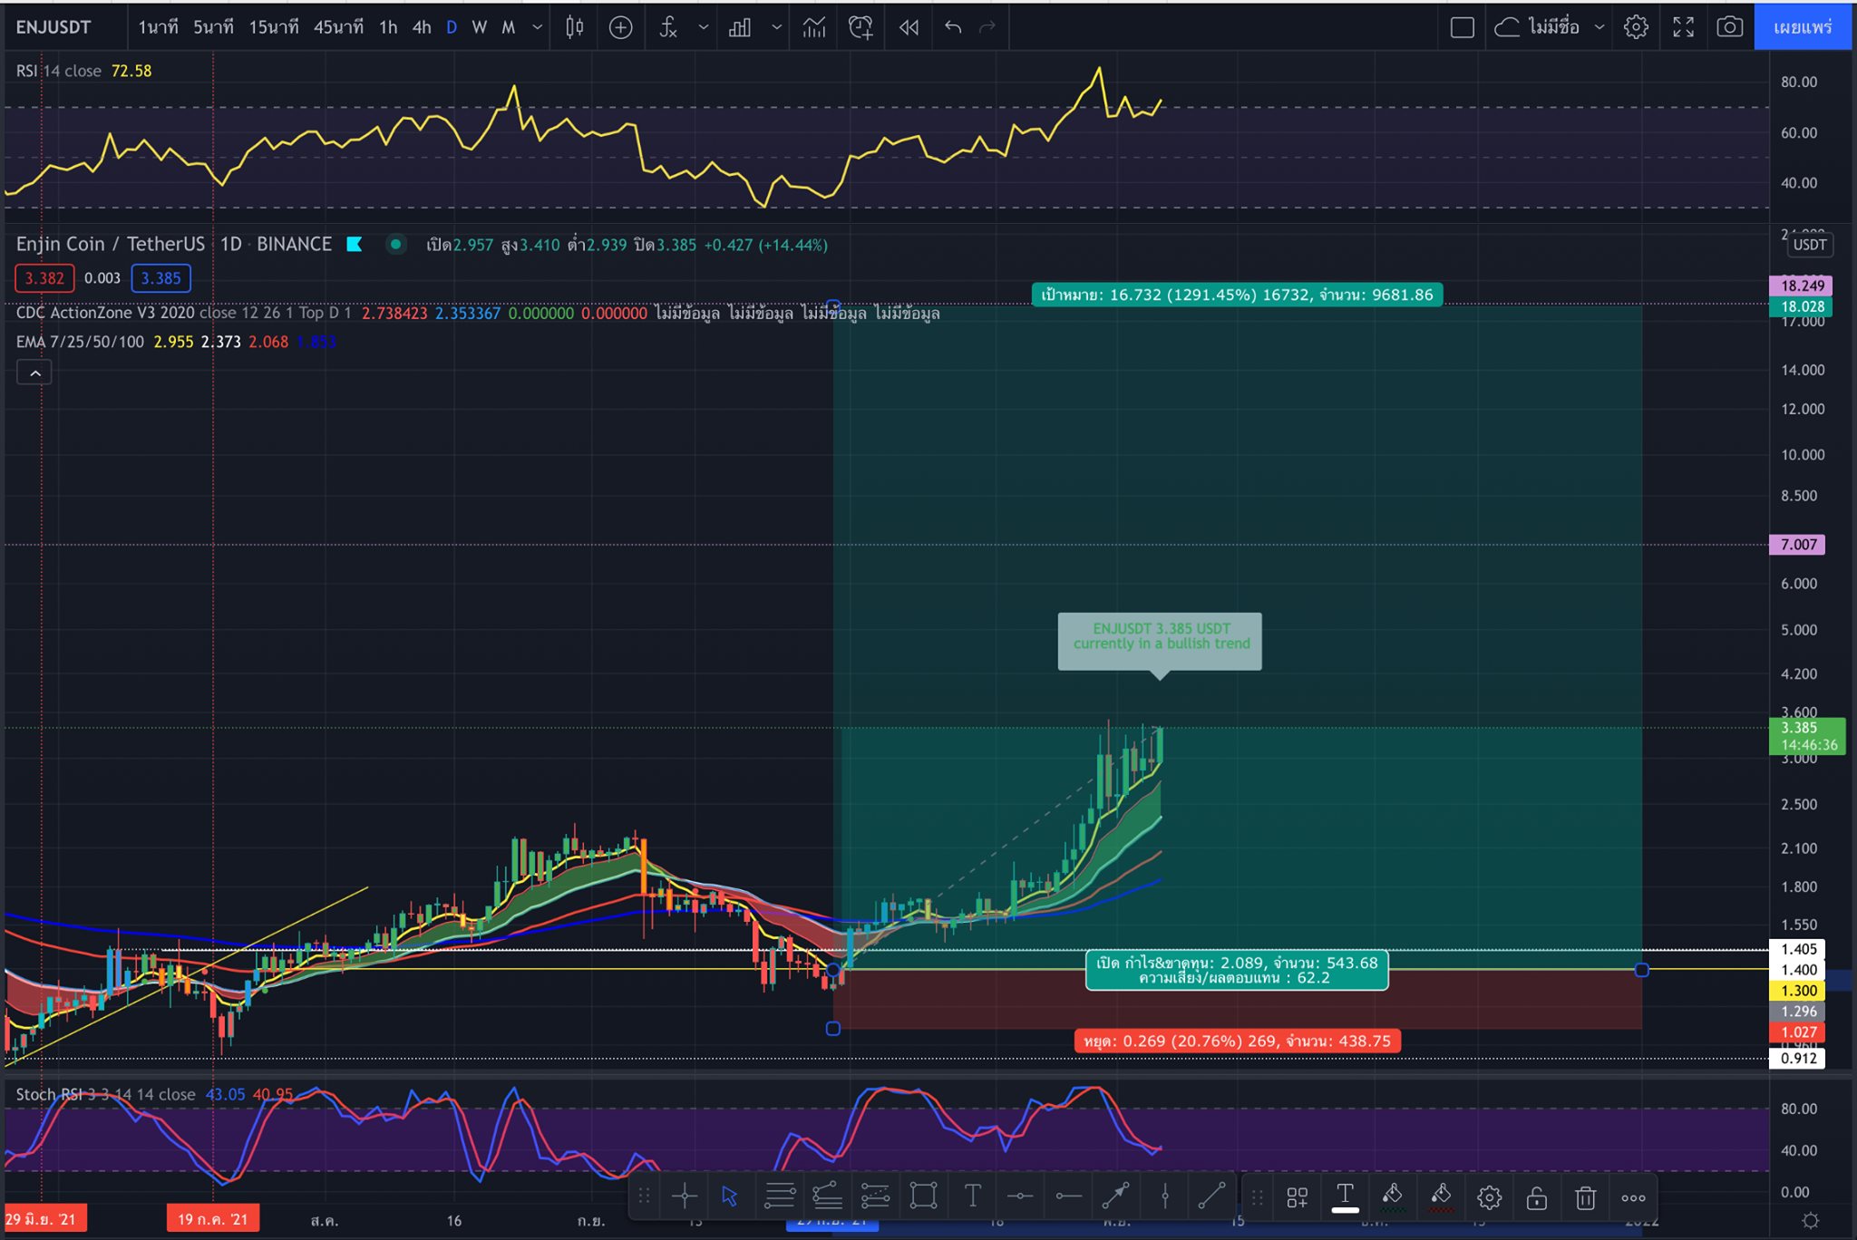Viewport: 1857px width, 1240px height.
Task: Collapse the indicator legend with chevron
Action: [34, 373]
